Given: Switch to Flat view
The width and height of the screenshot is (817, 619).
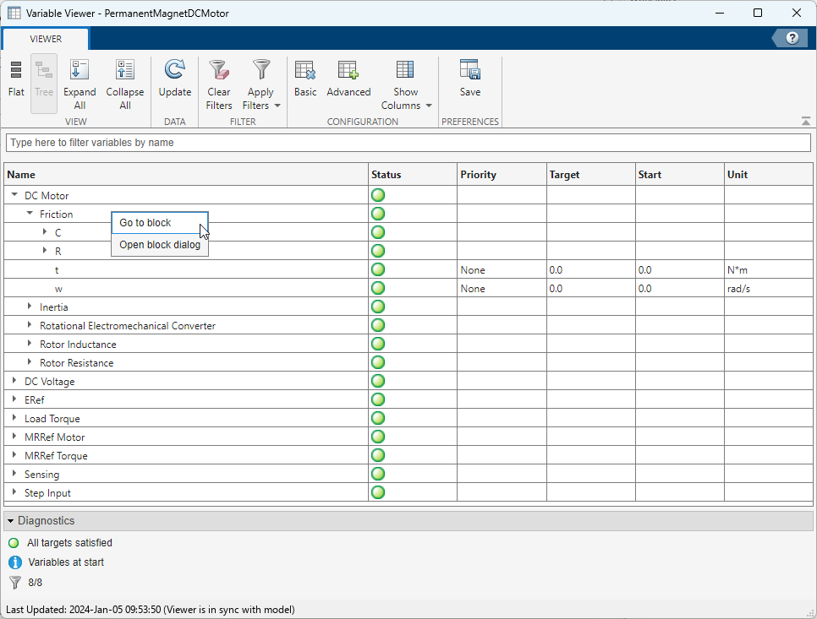Looking at the screenshot, I should (16, 80).
